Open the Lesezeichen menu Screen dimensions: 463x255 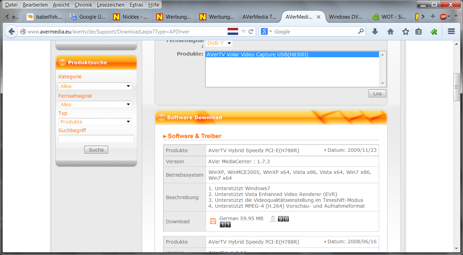(111, 5)
